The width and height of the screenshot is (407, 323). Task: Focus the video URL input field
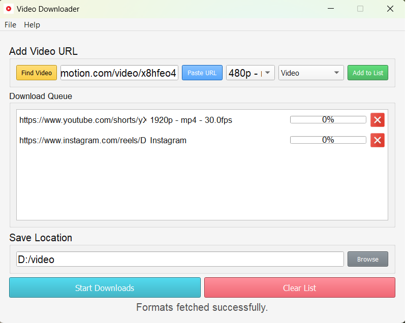point(119,73)
